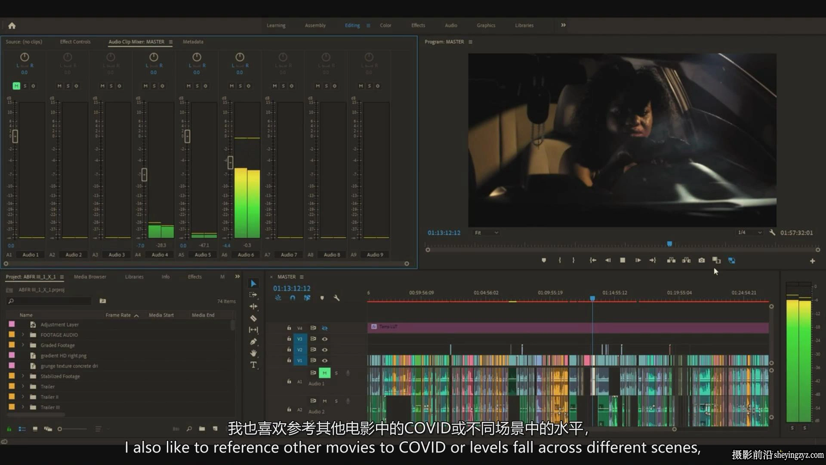Open the Comparison View

716,260
